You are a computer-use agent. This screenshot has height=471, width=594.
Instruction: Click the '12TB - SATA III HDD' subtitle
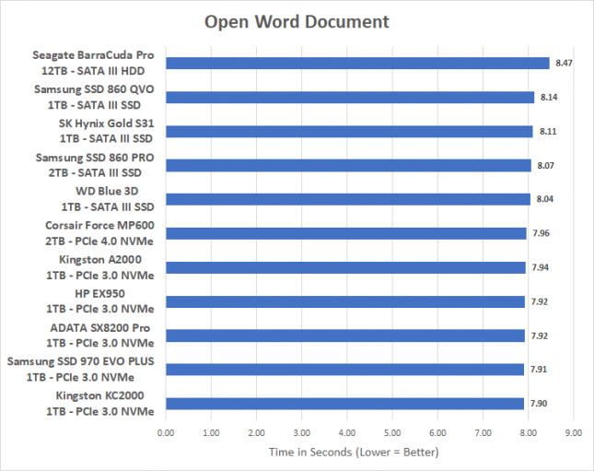point(93,71)
